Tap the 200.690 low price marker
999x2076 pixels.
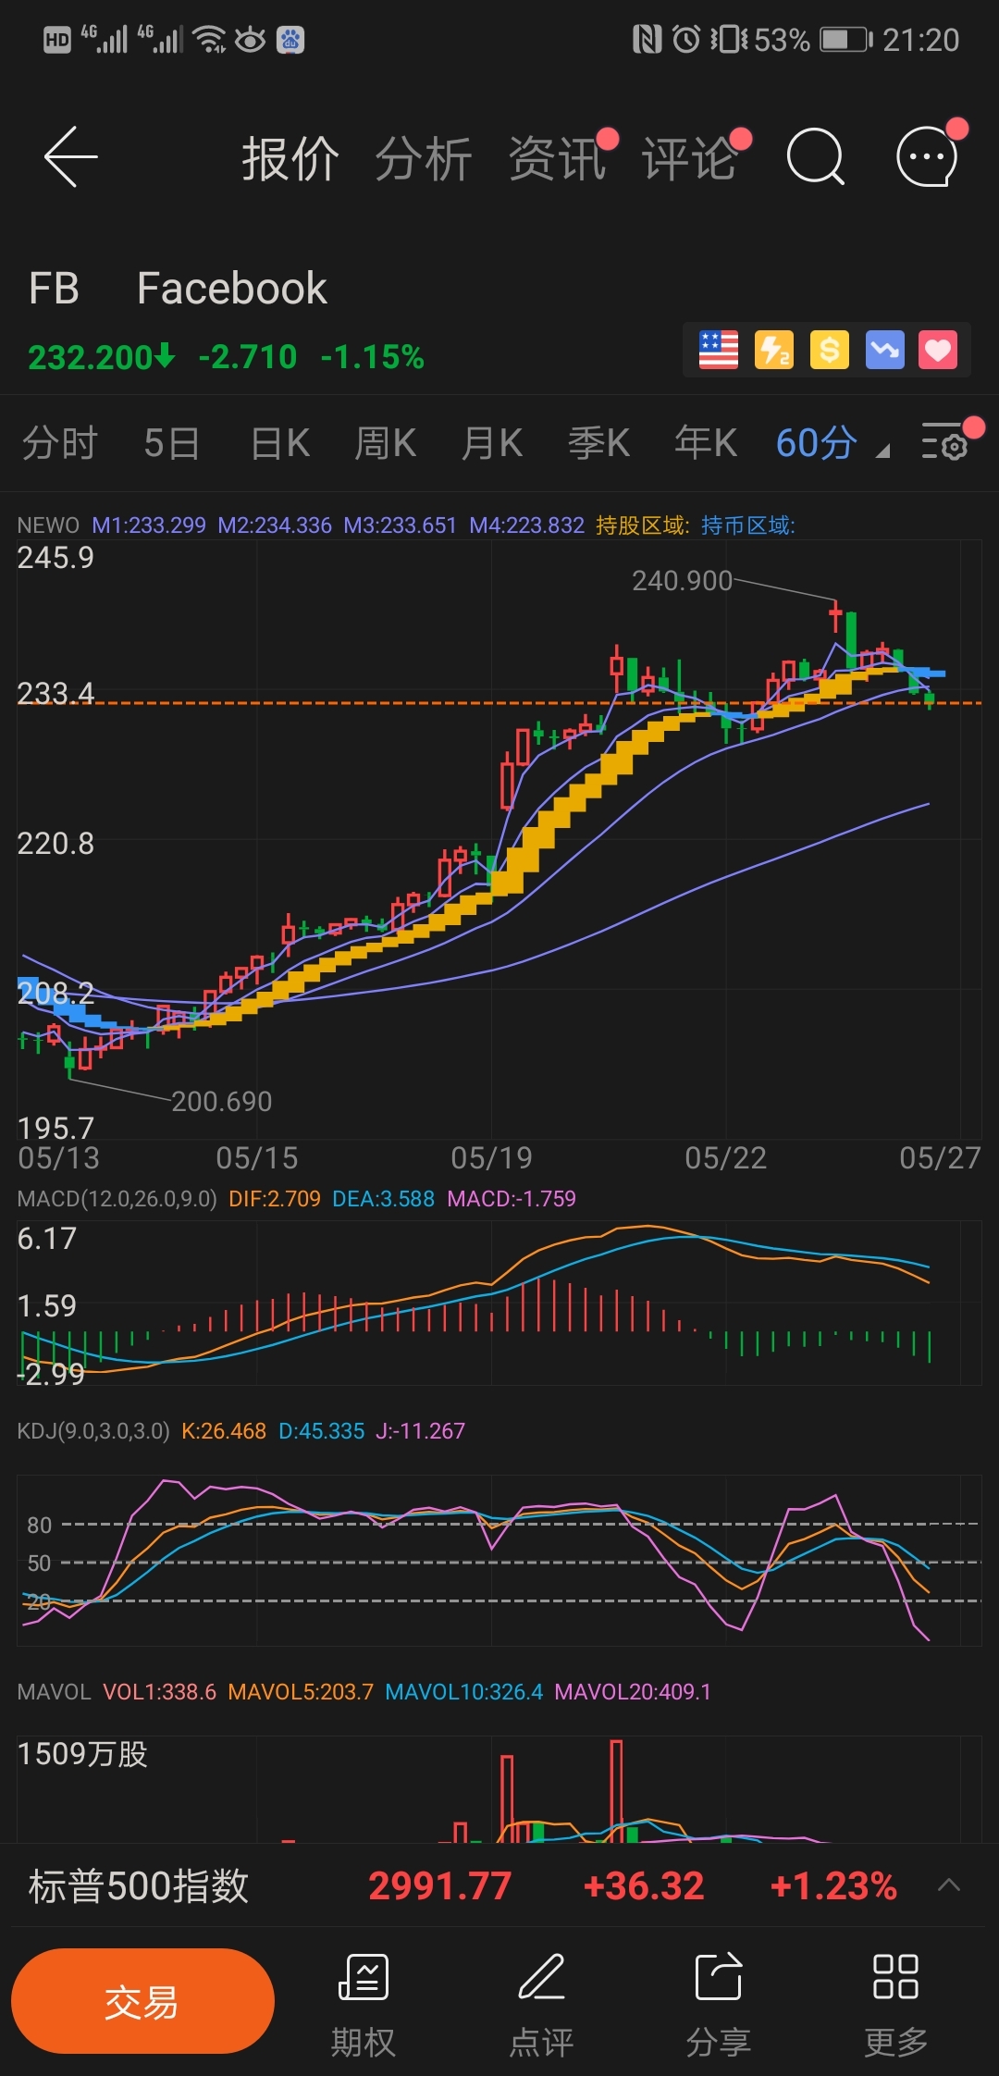[222, 1102]
